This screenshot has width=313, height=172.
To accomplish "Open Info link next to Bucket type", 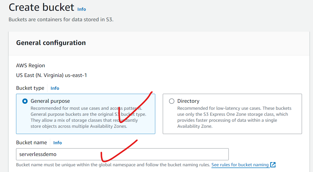I will tap(55, 88).
